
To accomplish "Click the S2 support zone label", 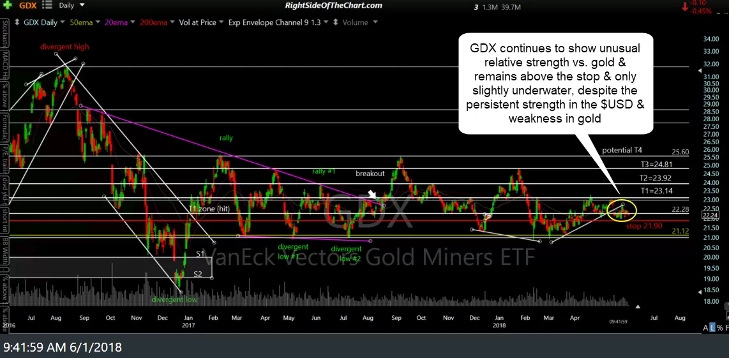I will pos(198,274).
